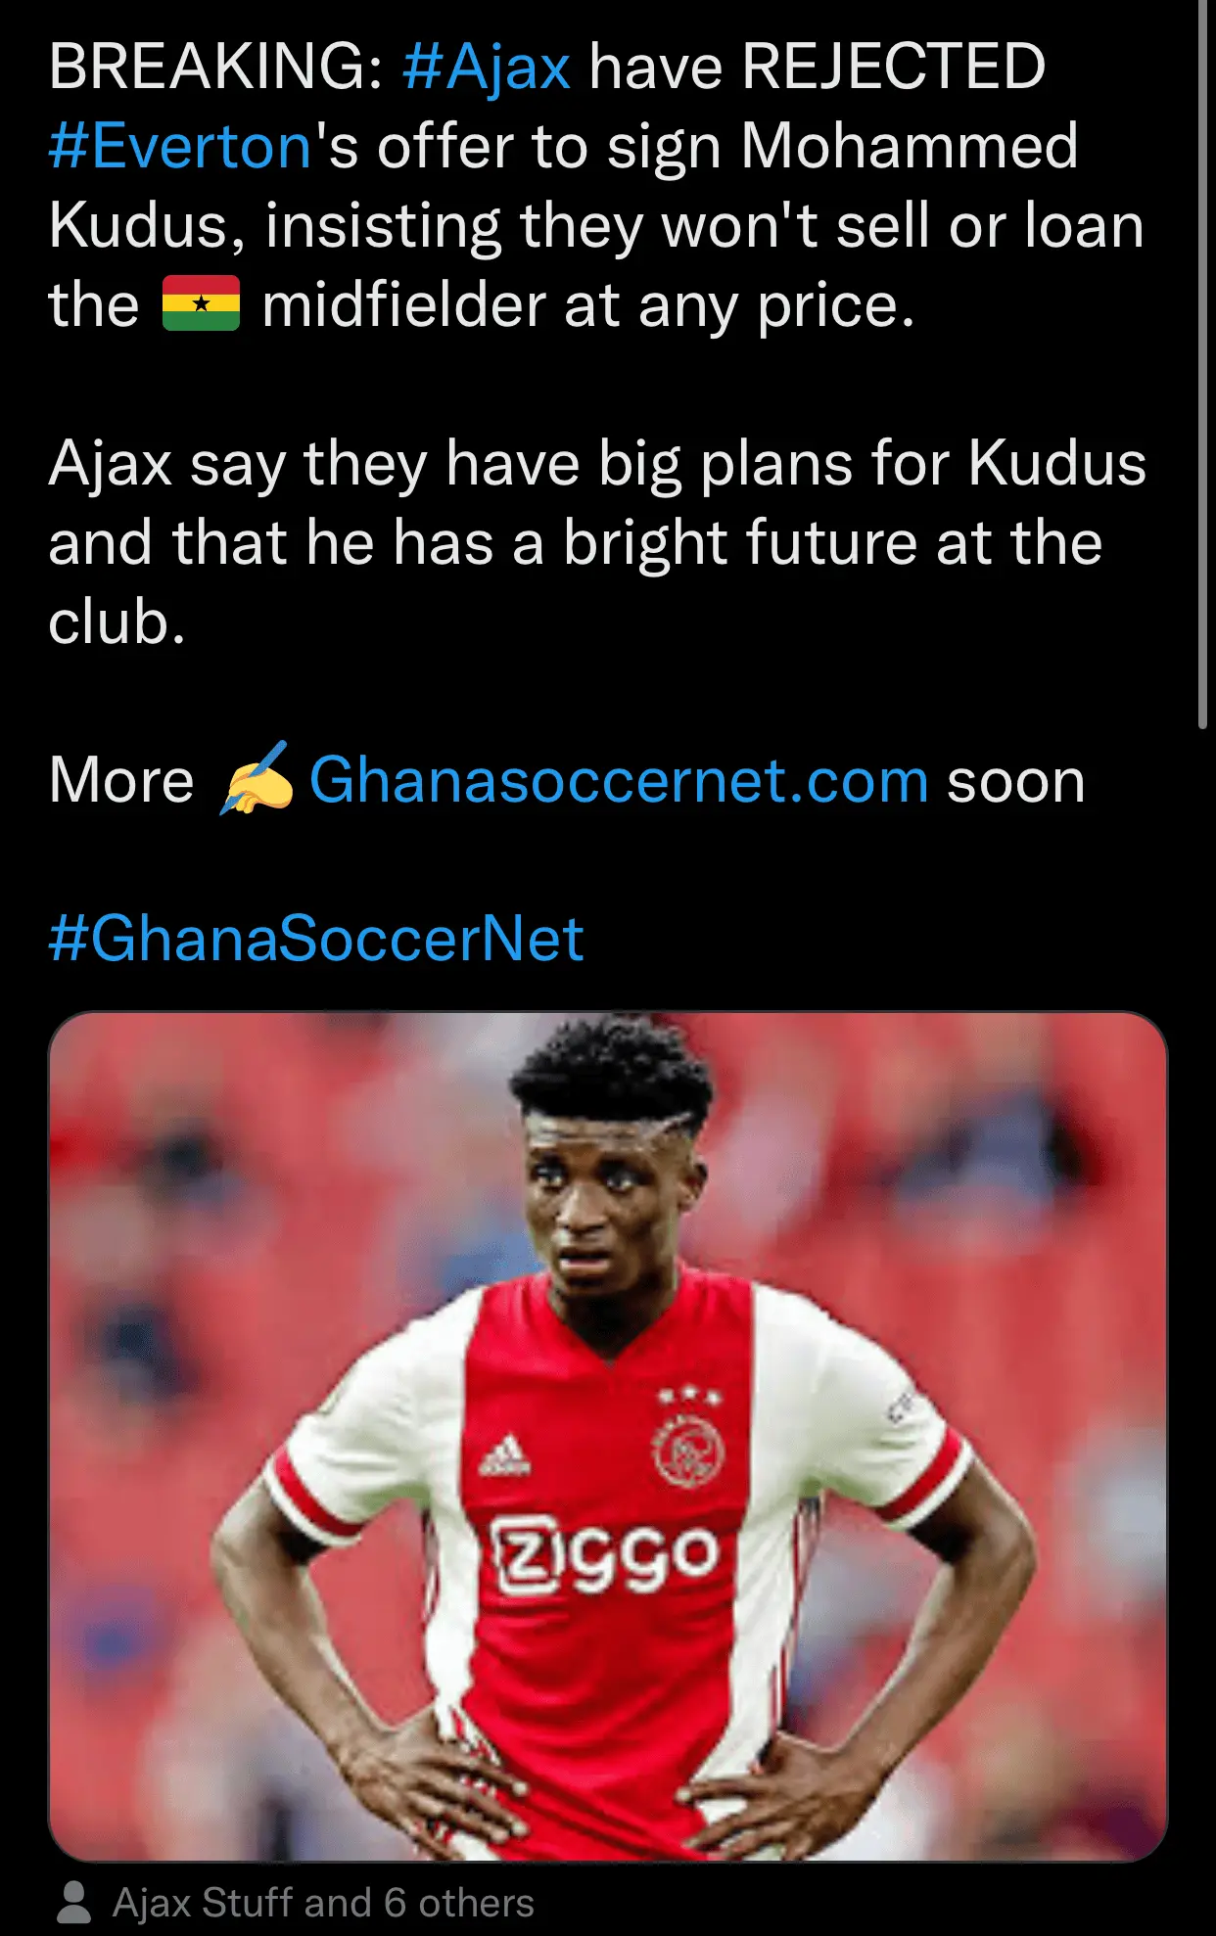This screenshot has width=1216, height=1936.
Task: Click the Ghana flag emoji
Action: click(x=201, y=303)
